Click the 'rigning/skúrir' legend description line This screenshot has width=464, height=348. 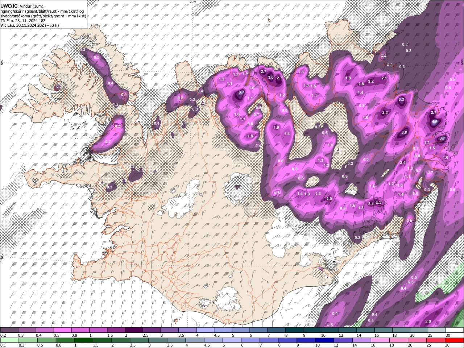43,11
